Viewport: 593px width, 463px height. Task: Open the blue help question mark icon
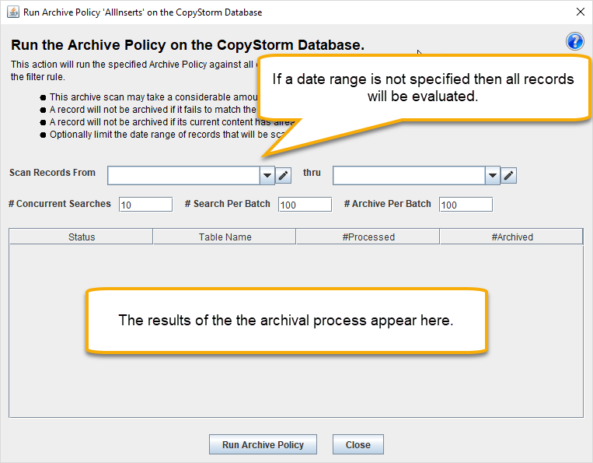coord(574,41)
